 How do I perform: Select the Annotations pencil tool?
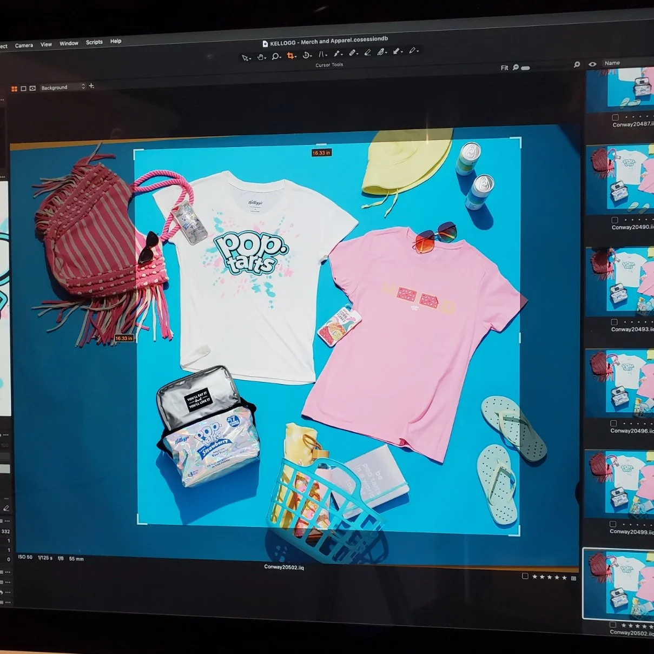(x=412, y=51)
